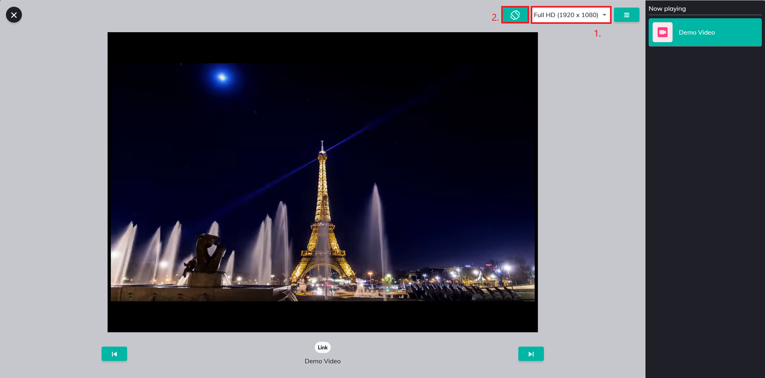Click empty area of Now playing sidebar
765x378 pixels.
coord(705,199)
